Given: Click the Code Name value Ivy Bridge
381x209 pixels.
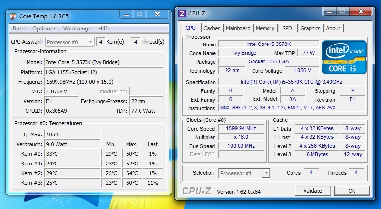Looking at the screenshot, I should coord(244,53).
